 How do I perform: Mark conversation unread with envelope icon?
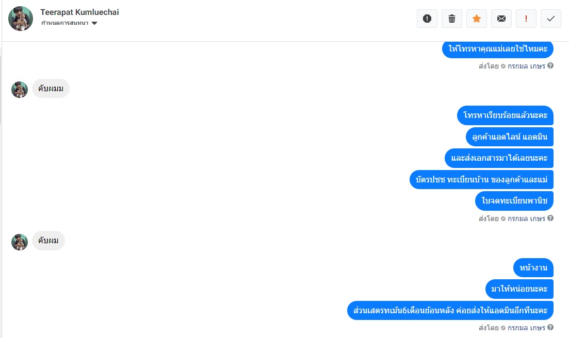pos(501,19)
